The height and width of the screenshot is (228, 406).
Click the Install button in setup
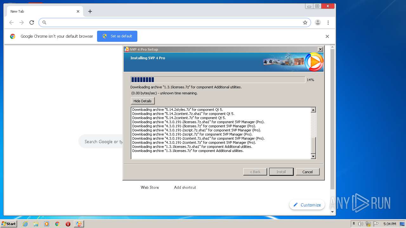(281, 172)
